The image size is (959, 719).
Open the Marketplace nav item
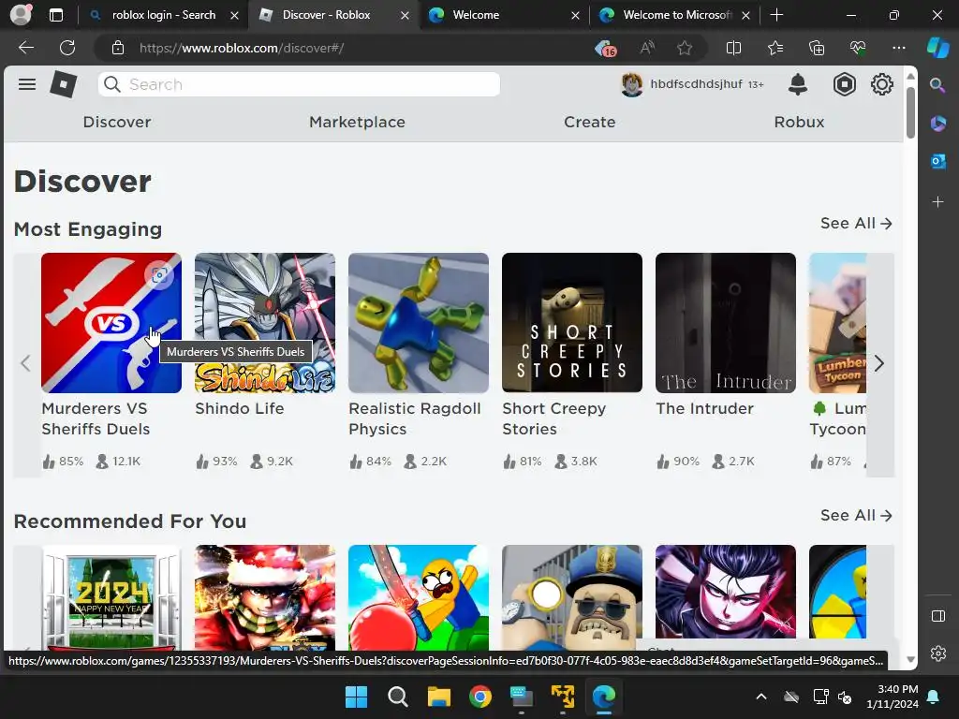(x=357, y=122)
